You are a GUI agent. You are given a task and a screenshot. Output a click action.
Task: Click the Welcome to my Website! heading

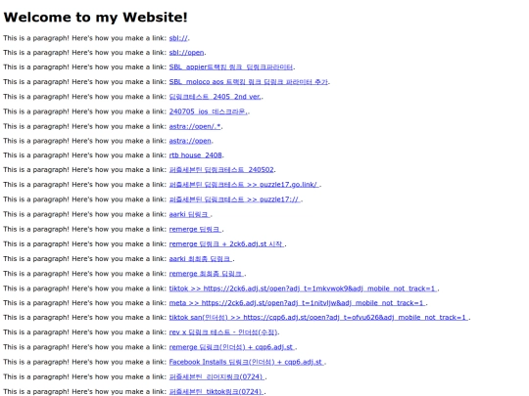click(x=95, y=18)
